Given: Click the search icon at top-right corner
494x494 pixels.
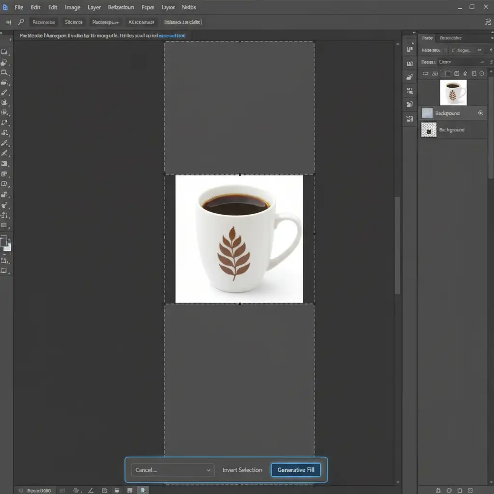Looking at the screenshot, I should point(487,22).
